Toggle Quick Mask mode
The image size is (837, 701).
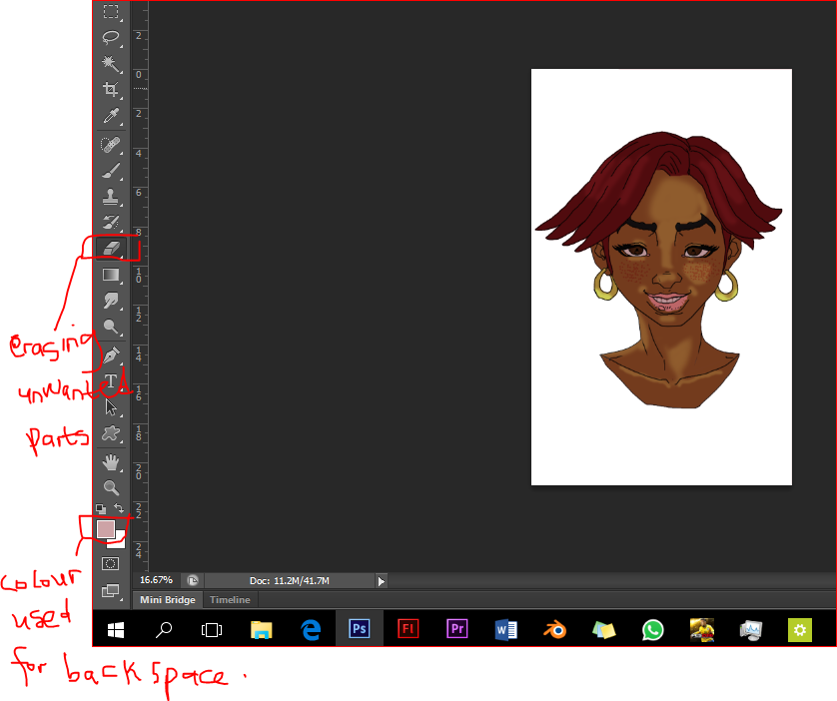(111, 564)
